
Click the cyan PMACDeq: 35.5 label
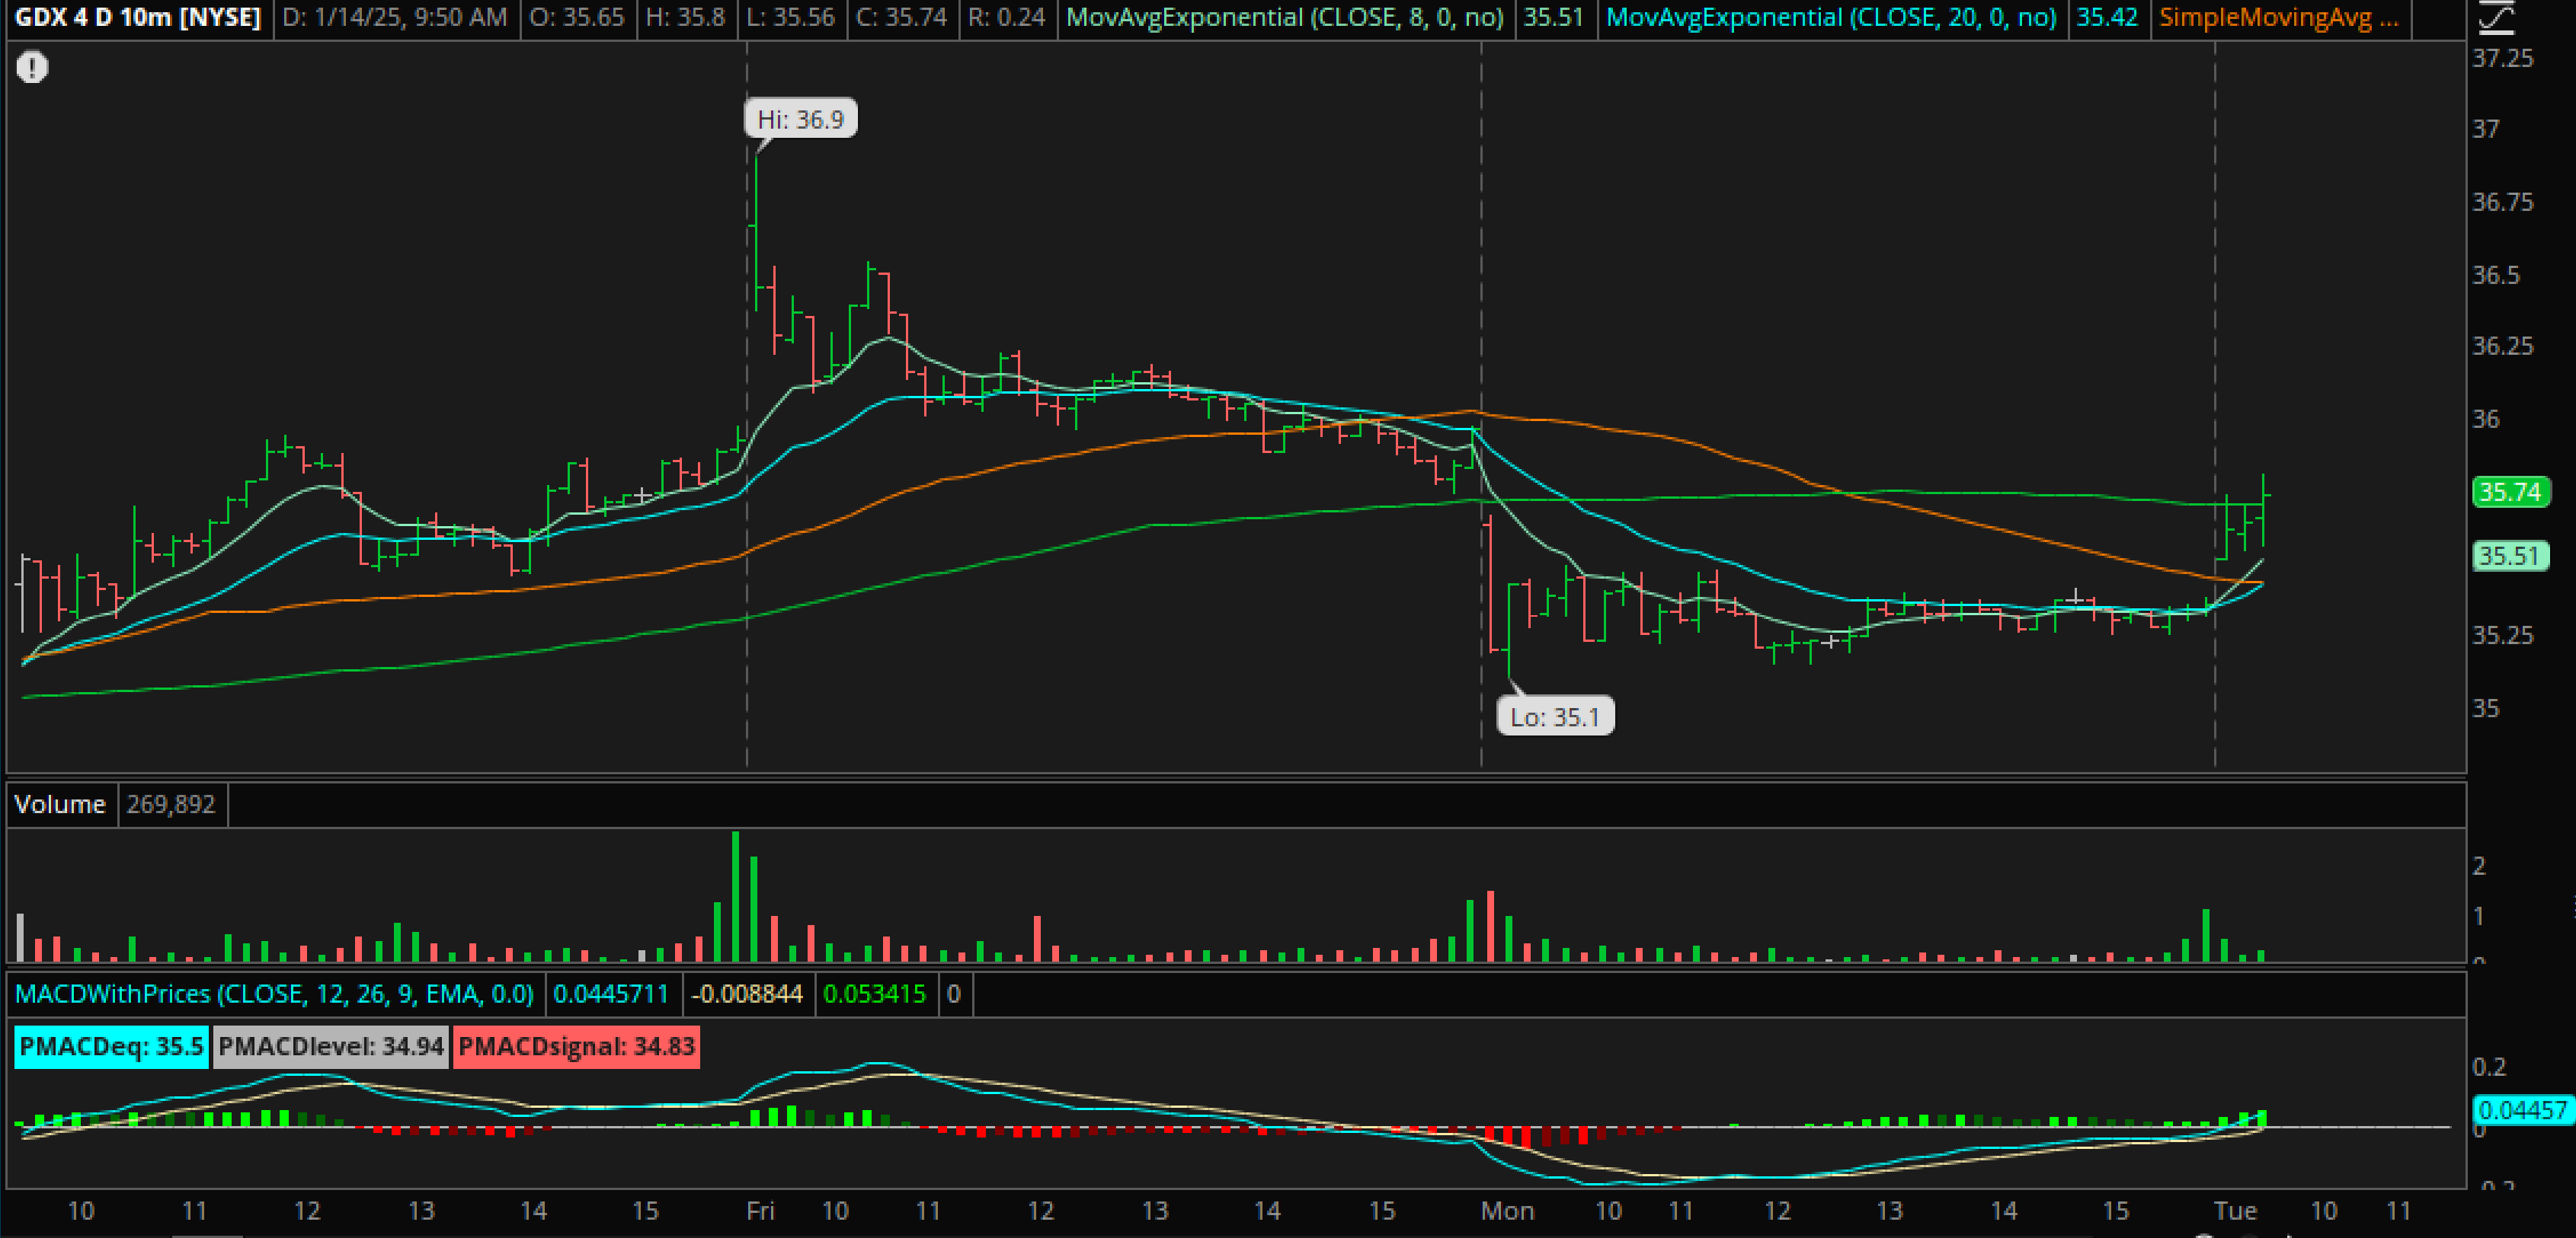point(111,1047)
